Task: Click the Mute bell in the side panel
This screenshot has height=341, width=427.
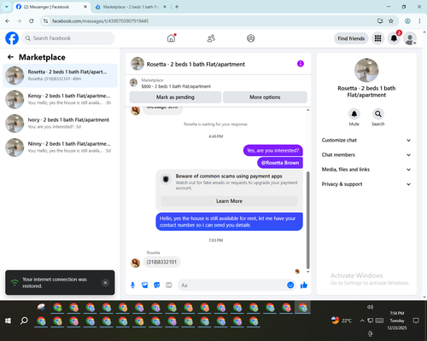Action: coord(354,114)
